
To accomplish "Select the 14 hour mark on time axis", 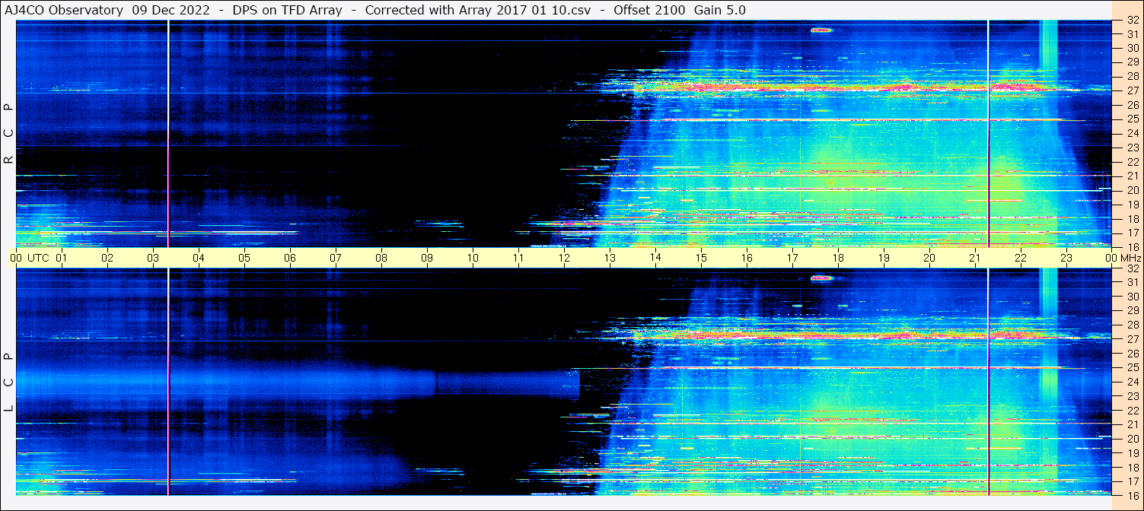I will tap(655, 258).
